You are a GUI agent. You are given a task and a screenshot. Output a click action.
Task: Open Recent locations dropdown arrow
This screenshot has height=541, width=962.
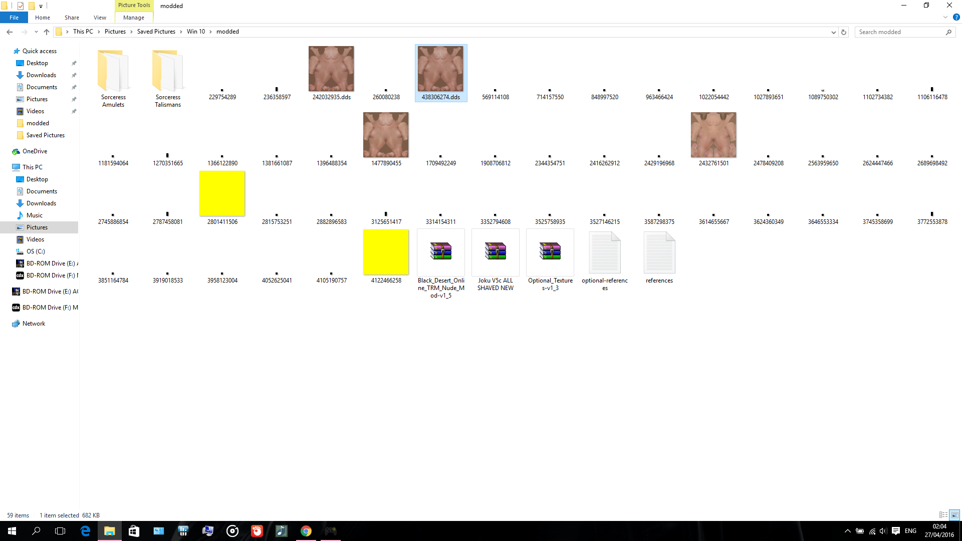[36, 32]
